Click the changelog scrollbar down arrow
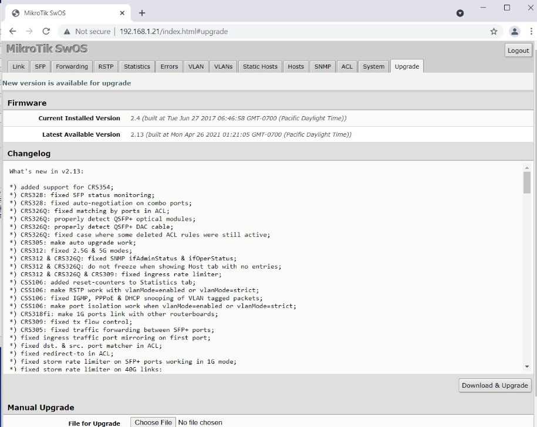 pyautogui.click(x=526, y=367)
